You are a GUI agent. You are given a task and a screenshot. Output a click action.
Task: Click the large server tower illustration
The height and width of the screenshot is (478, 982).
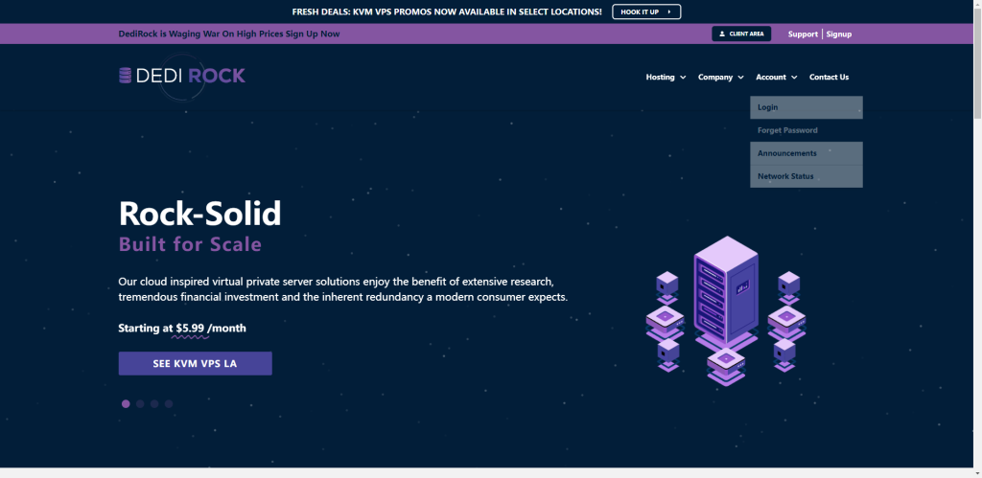(x=725, y=295)
